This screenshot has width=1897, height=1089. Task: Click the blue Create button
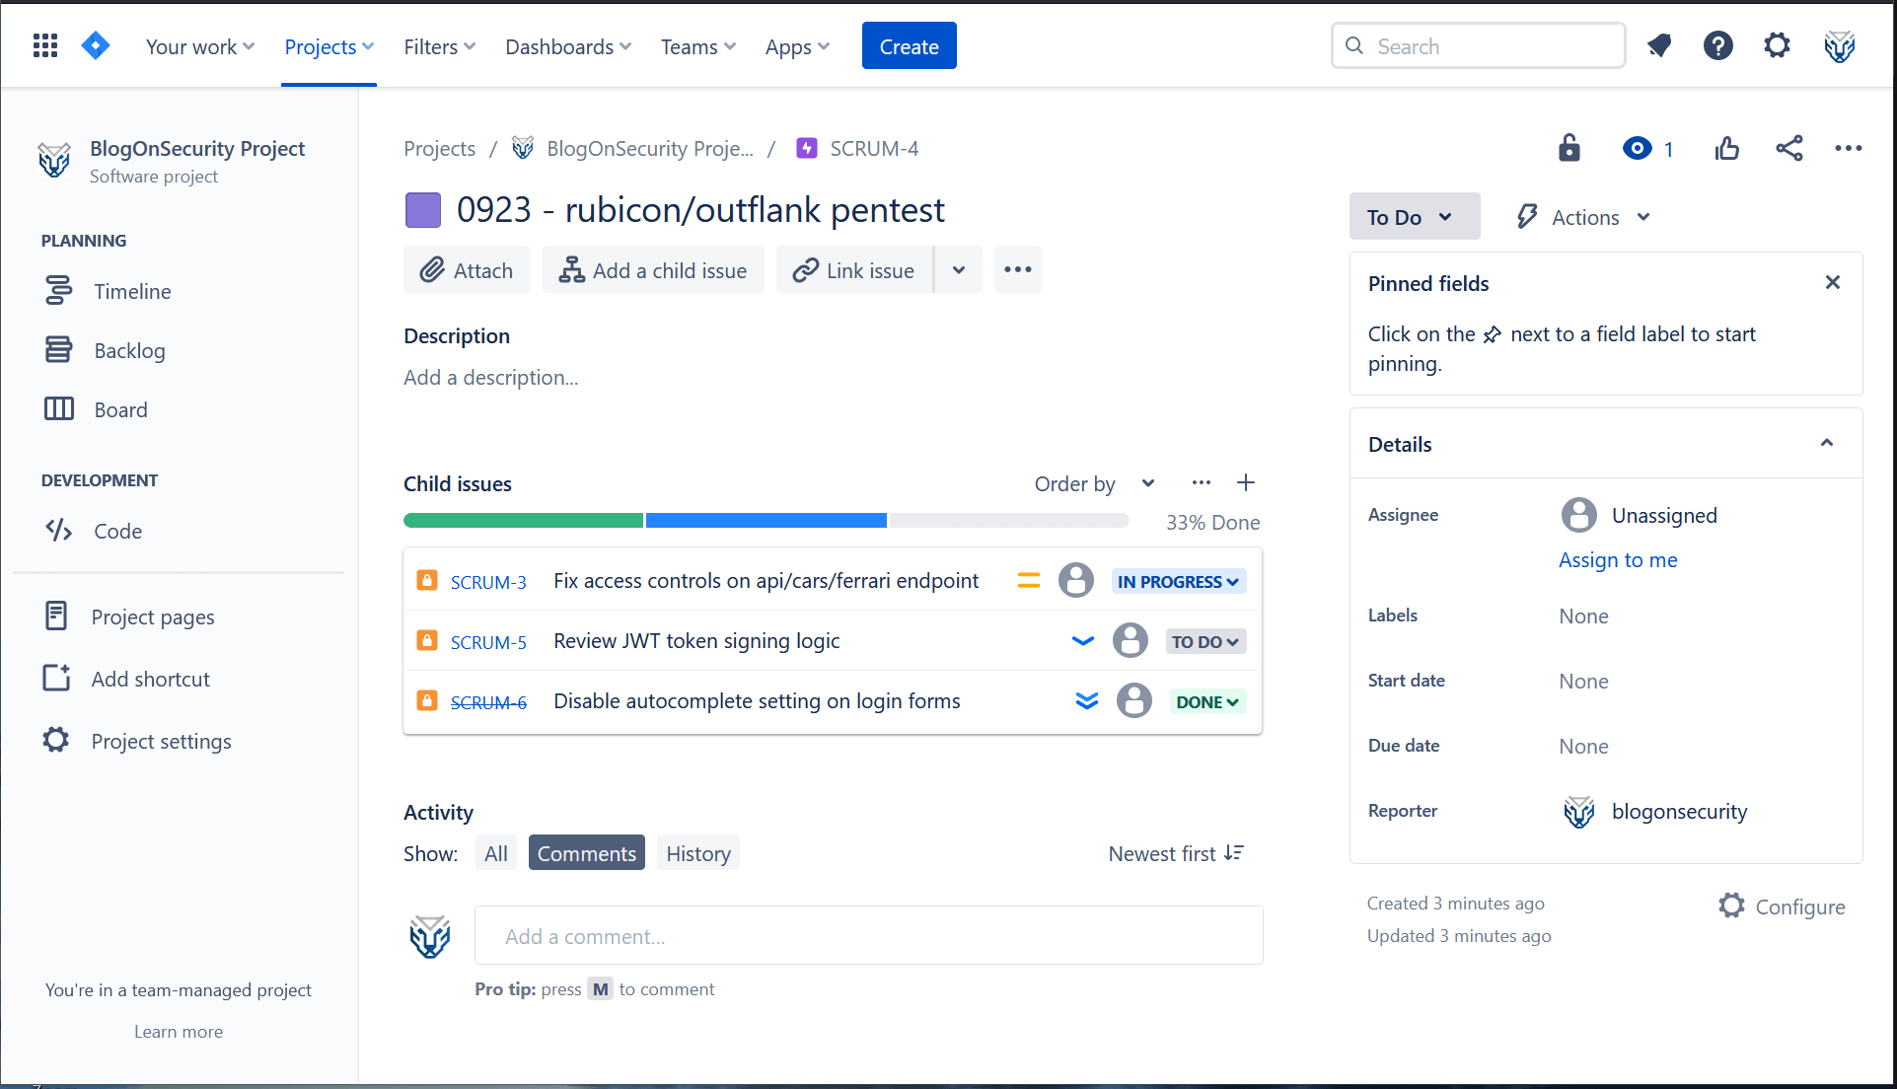pyautogui.click(x=908, y=45)
